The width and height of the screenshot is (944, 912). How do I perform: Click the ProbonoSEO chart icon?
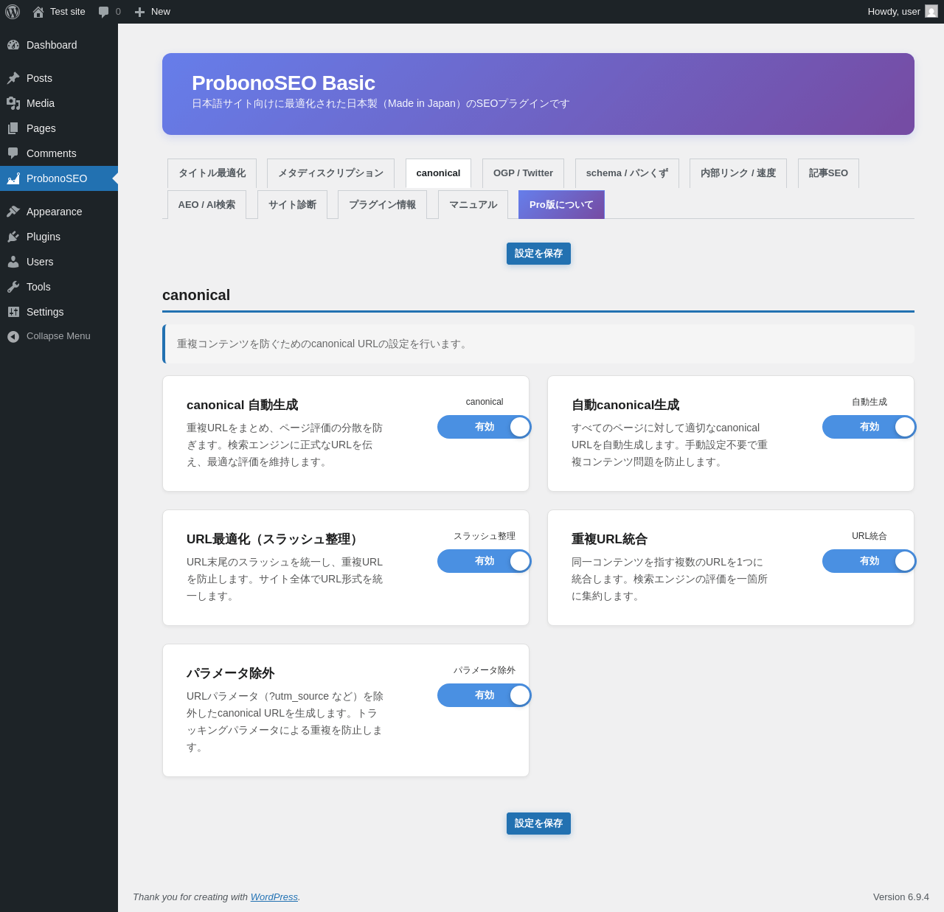(x=13, y=178)
